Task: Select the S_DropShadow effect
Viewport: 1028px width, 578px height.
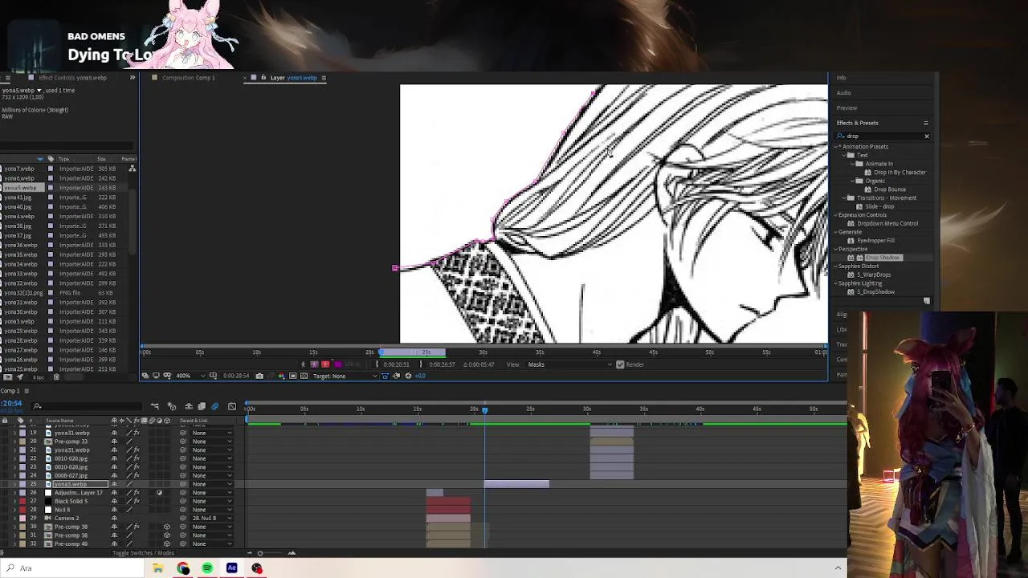Action: coord(875,291)
